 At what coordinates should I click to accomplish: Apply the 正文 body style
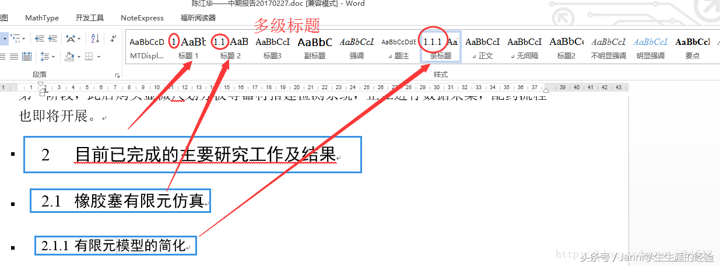(483, 47)
